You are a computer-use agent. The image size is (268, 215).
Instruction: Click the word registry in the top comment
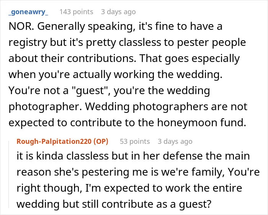click(28, 43)
